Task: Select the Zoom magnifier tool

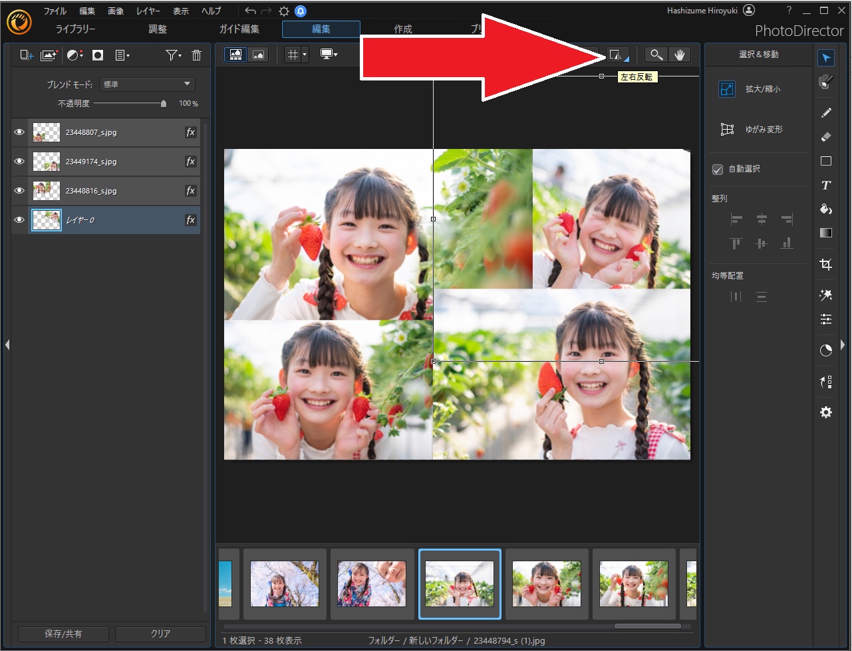Action: coord(656,55)
